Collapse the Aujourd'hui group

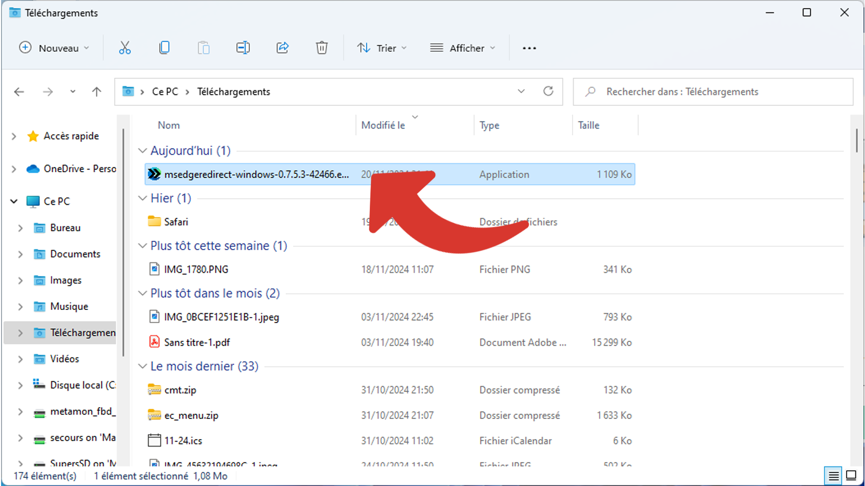tap(143, 151)
